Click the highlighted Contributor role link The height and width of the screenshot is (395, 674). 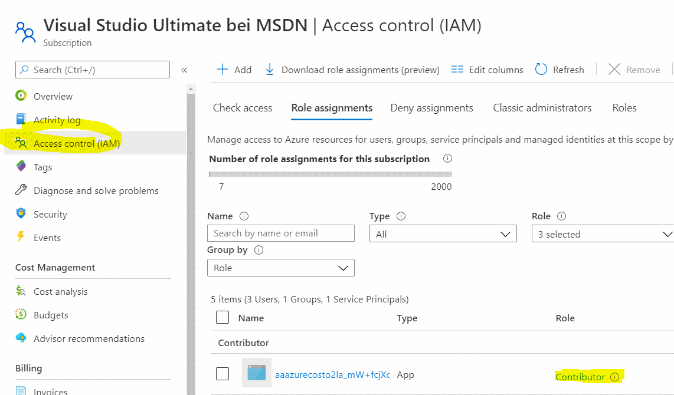tap(580, 377)
